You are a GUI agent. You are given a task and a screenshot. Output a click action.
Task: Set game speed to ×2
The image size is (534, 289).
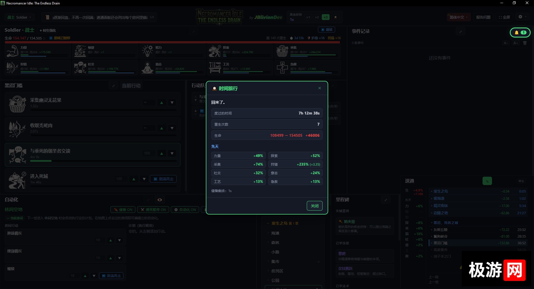pyautogui.click(x=317, y=17)
